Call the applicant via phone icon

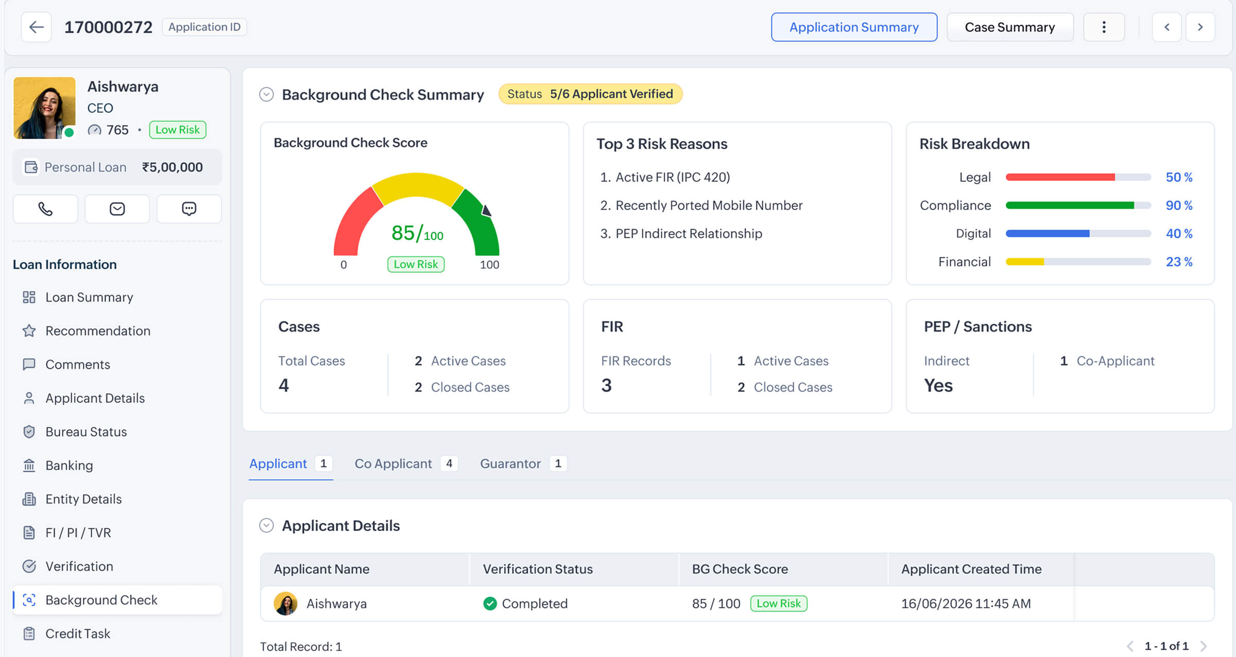[45, 209]
